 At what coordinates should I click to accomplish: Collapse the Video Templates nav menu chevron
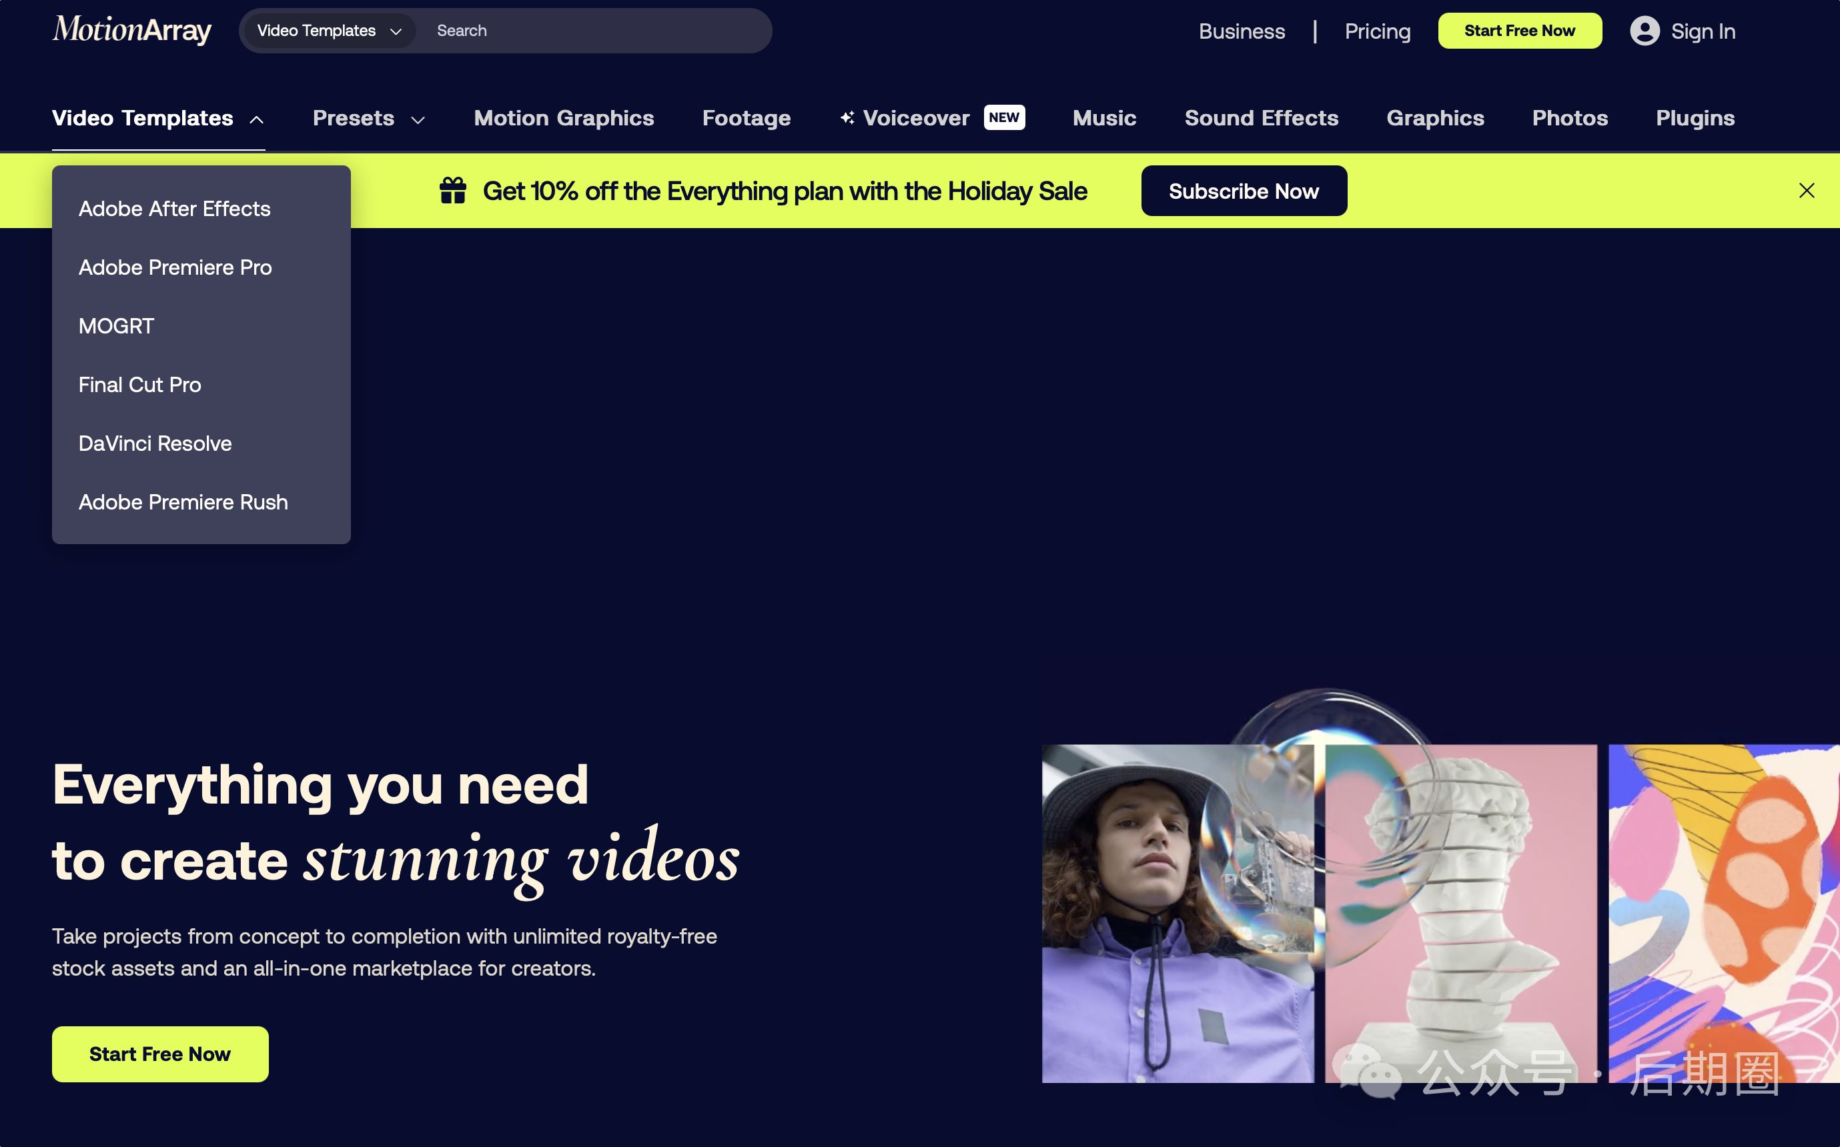pyautogui.click(x=256, y=120)
